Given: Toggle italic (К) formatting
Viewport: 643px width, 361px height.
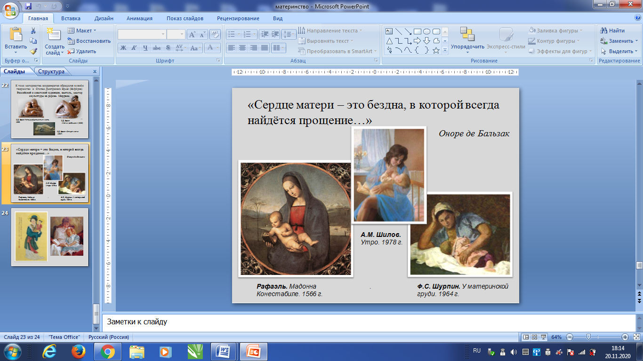Looking at the screenshot, I should (x=134, y=47).
